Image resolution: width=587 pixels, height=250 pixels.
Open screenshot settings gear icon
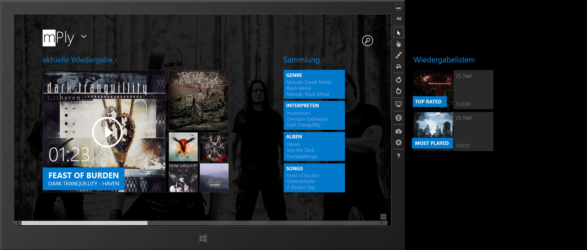pyautogui.click(x=399, y=142)
